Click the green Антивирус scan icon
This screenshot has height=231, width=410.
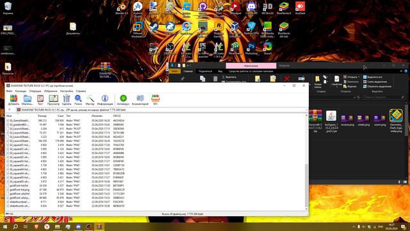(x=123, y=100)
